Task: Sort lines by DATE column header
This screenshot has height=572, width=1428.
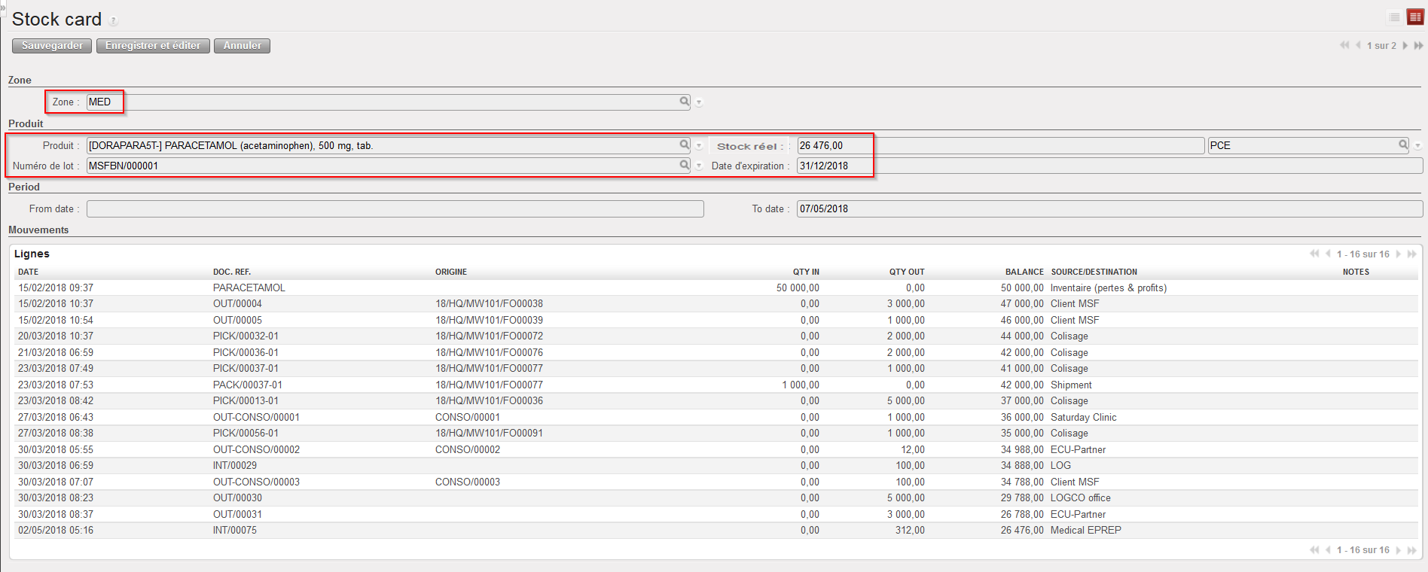Action: pyautogui.click(x=29, y=272)
